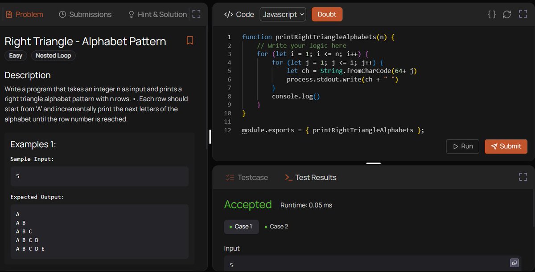Click the process.stdout.write line
The image size is (535, 272).
342,79
